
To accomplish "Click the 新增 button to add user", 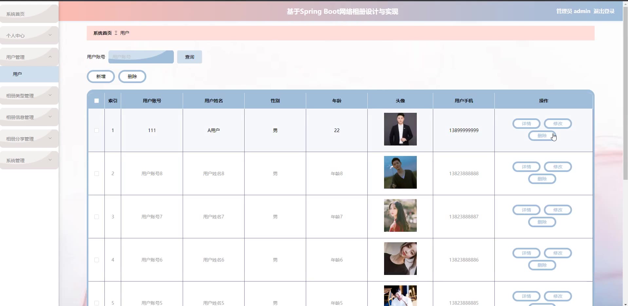I will [x=101, y=76].
